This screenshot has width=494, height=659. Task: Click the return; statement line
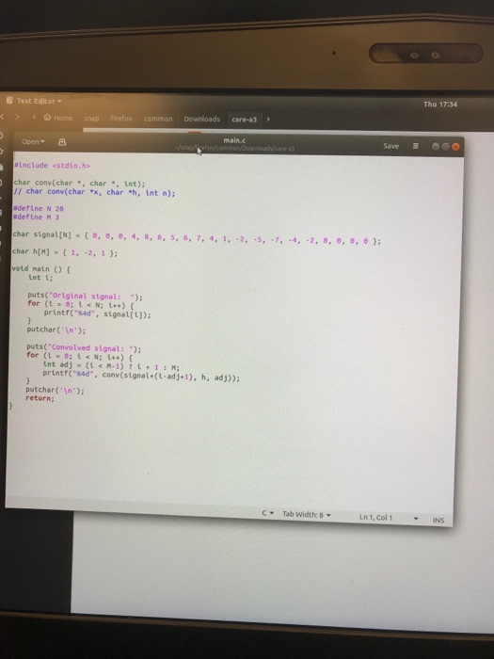point(40,398)
